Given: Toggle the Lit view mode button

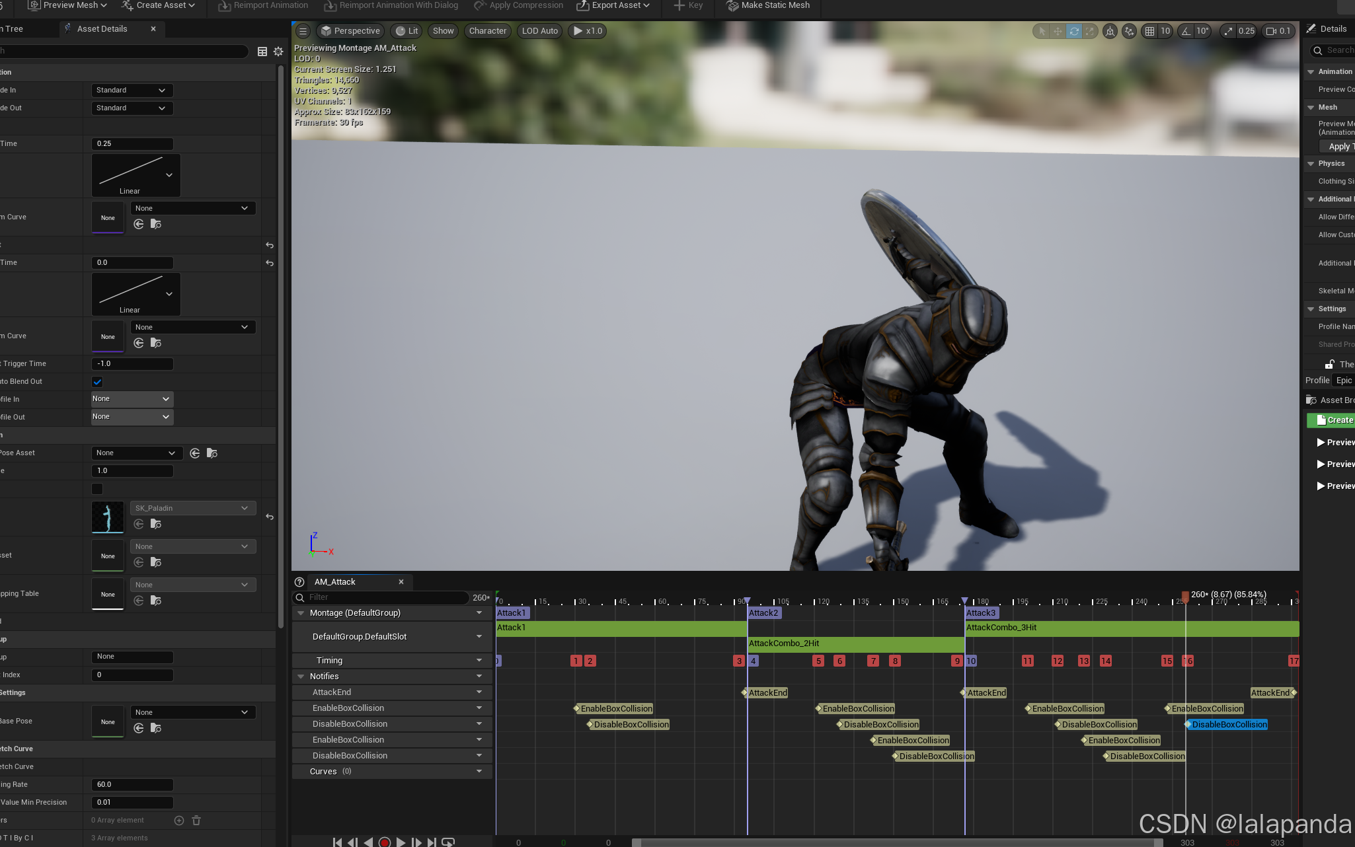Looking at the screenshot, I should click(x=407, y=31).
